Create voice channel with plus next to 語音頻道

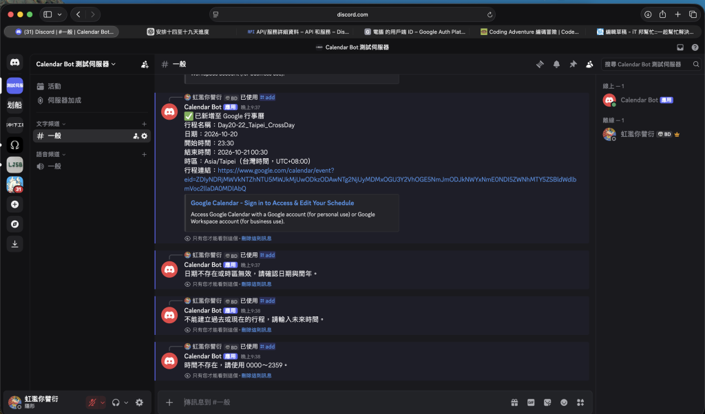pyautogui.click(x=145, y=155)
